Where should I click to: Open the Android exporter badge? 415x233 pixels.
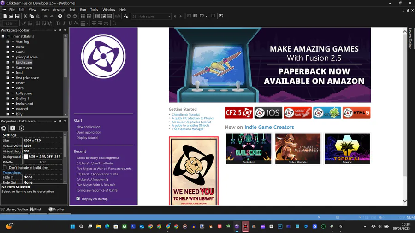point(327,113)
